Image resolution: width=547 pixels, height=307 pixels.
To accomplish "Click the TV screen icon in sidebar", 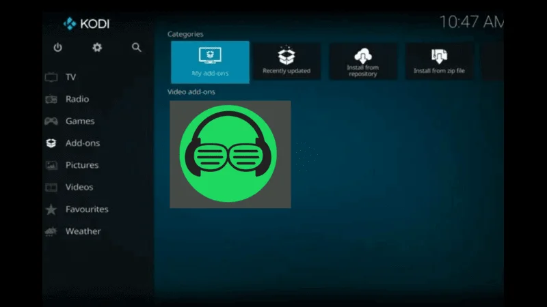I will [51, 77].
